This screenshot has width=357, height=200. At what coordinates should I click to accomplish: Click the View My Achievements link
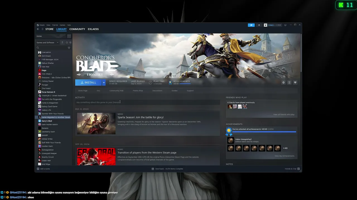point(284,156)
